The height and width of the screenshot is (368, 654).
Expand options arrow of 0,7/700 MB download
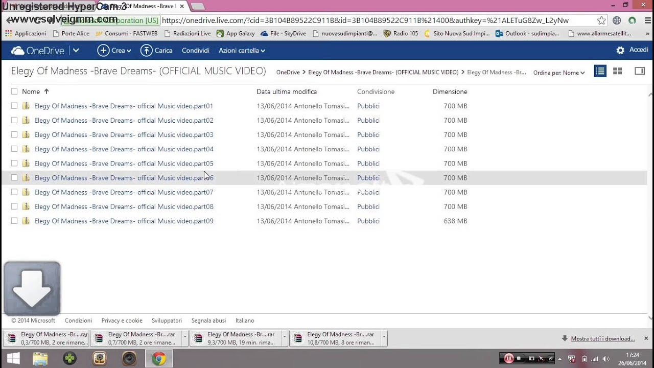coord(185,338)
